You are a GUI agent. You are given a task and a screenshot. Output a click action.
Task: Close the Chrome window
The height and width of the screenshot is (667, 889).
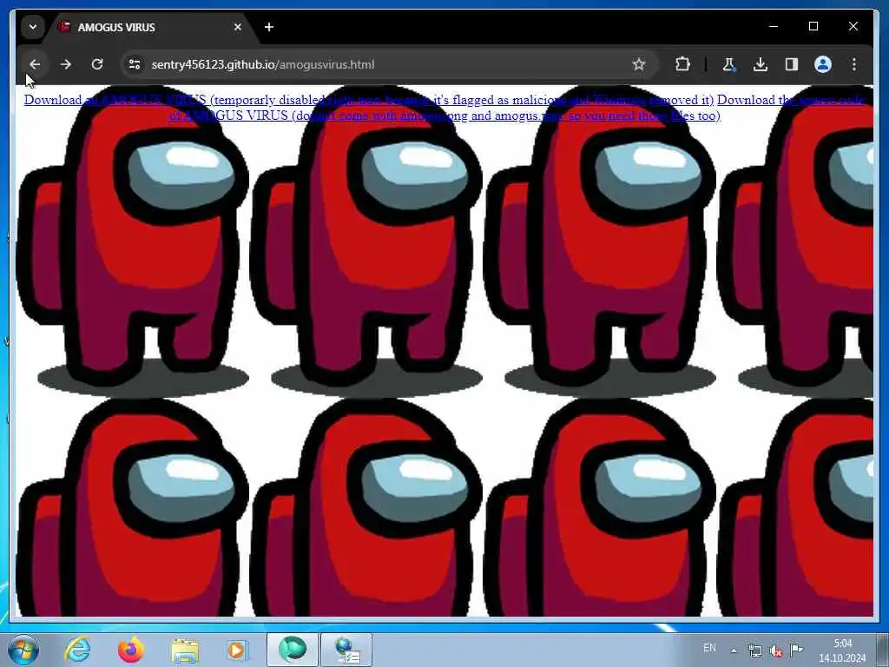853,26
